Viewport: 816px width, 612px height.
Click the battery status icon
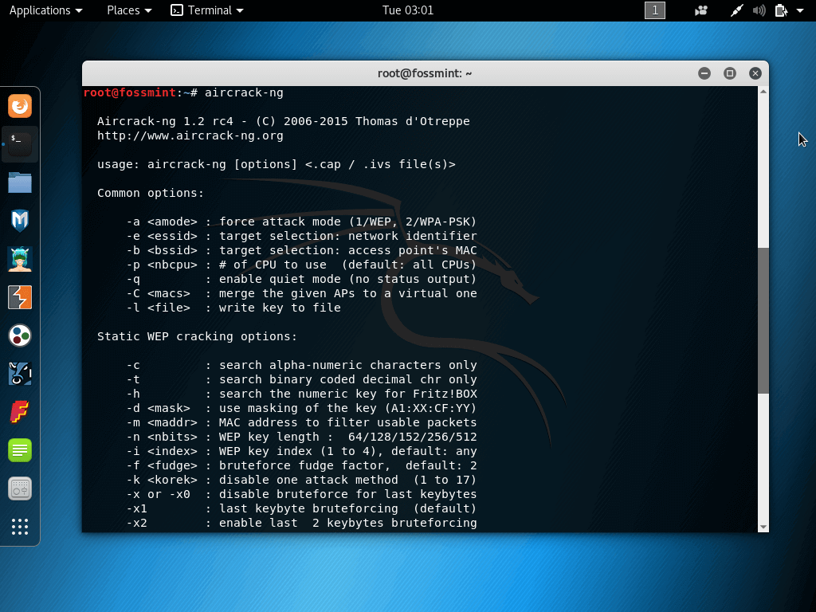tap(782, 10)
